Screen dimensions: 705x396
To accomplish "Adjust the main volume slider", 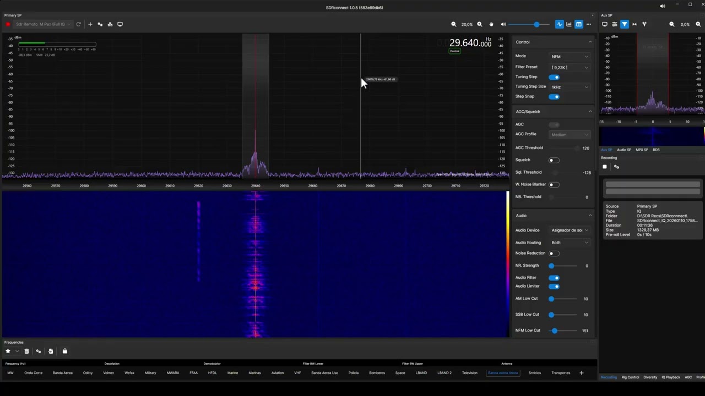I will pyautogui.click(x=529, y=24).
